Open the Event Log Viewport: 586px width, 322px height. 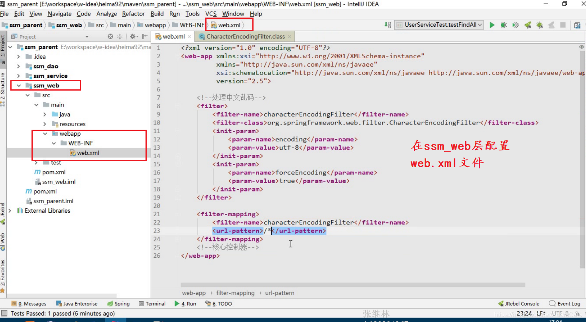pos(564,304)
